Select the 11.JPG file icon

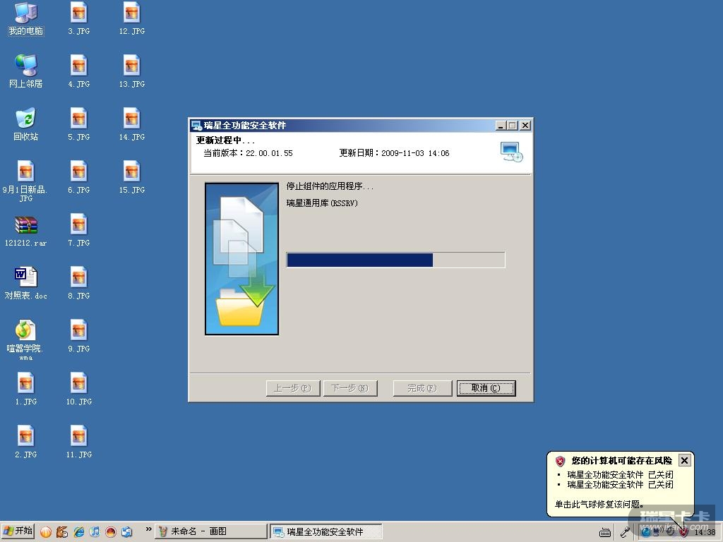coord(79,442)
